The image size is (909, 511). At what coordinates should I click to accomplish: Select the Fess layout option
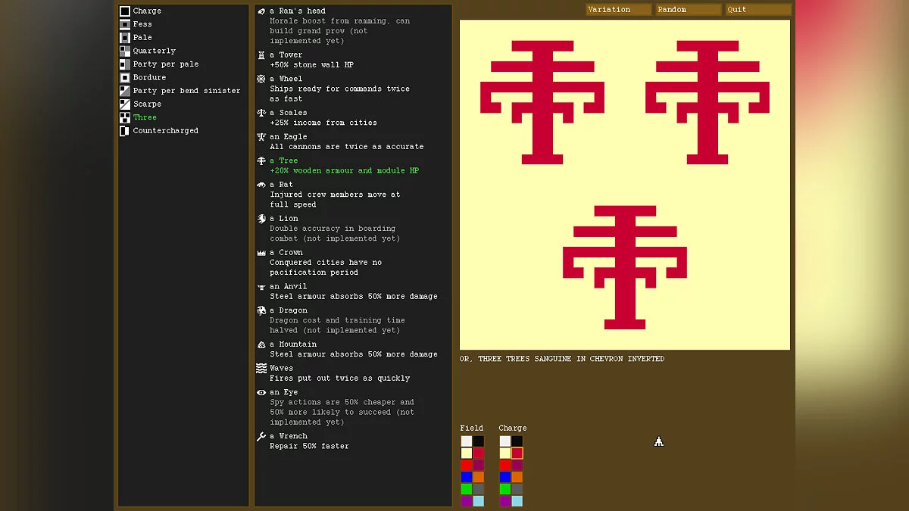[x=125, y=24]
